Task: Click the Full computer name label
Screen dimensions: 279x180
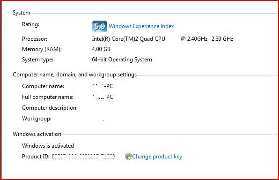Action: (48, 97)
